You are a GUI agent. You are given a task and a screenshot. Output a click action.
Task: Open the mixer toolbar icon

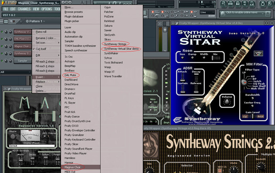click(x=251, y=4)
